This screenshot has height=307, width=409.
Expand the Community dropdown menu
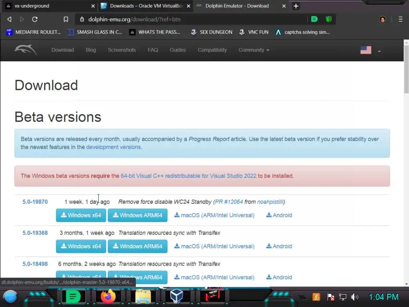(x=254, y=50)
